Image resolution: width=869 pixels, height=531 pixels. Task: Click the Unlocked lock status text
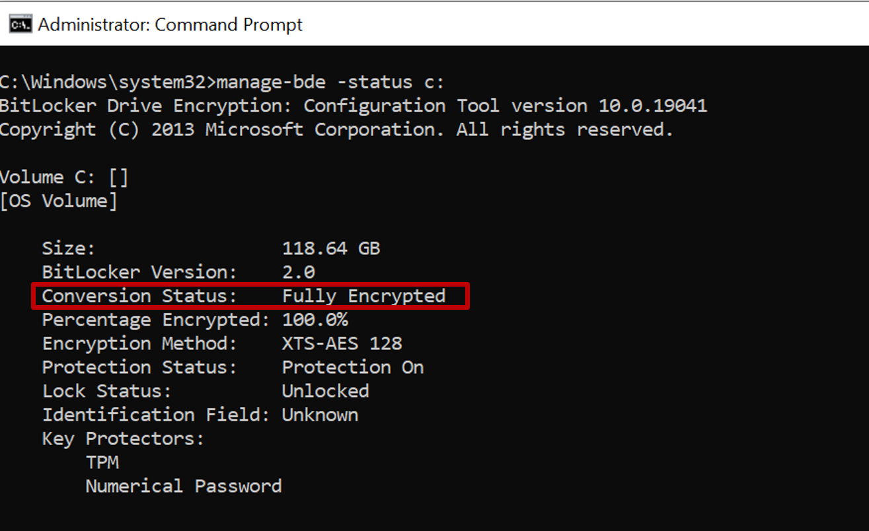(324, 390)
